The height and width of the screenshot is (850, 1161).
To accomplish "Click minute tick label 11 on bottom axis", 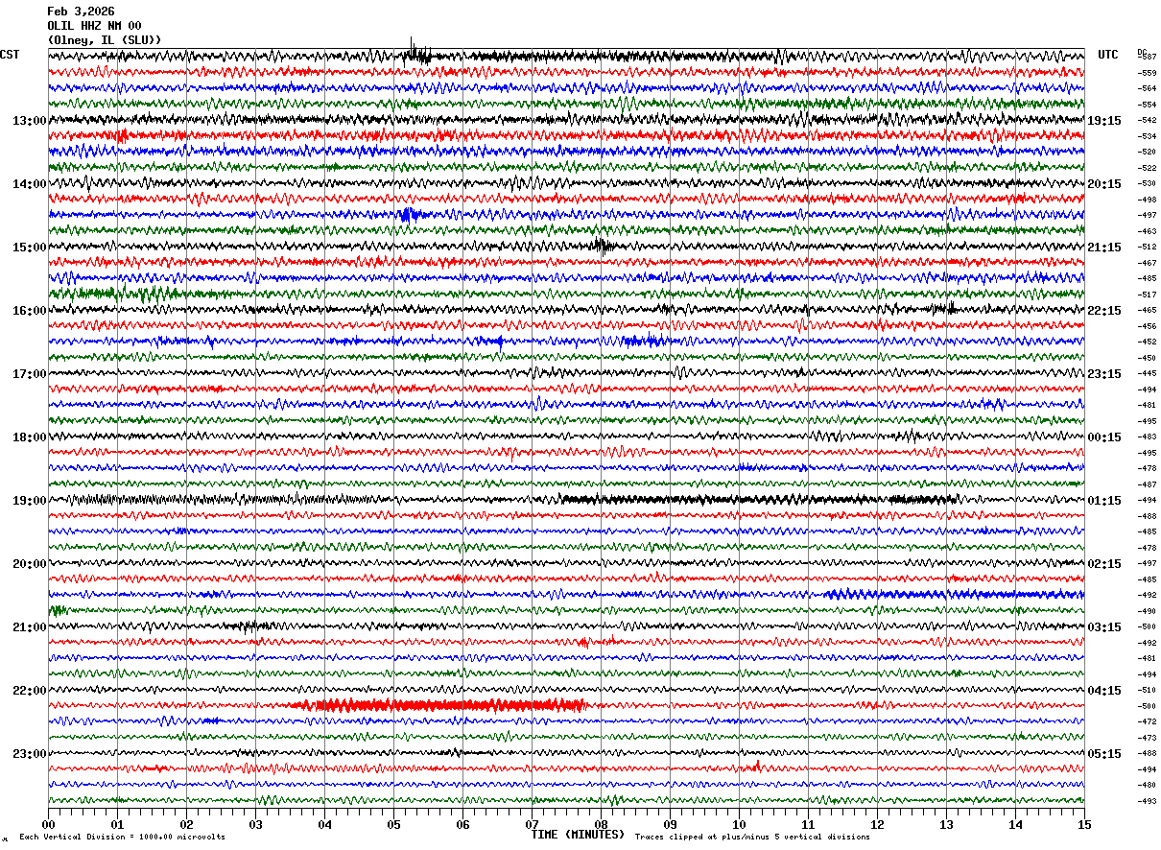I will click(808, 824).
